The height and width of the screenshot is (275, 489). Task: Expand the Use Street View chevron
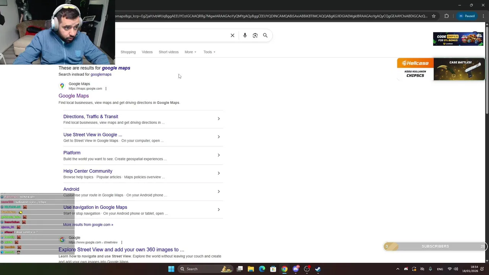pyautogui.click(x=219, y=137)
